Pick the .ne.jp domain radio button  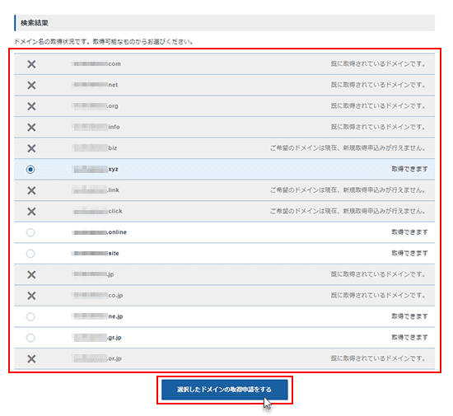(x=30, y=316)
